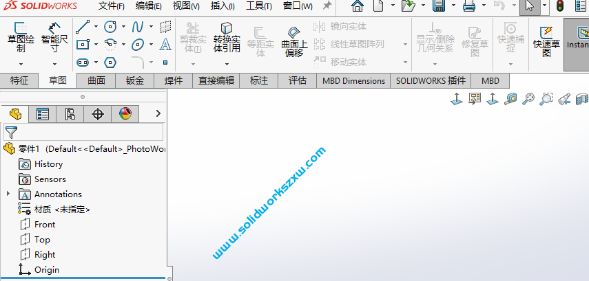Click the tree filter funnel icon
589x281 pixels.
point(11,133)
